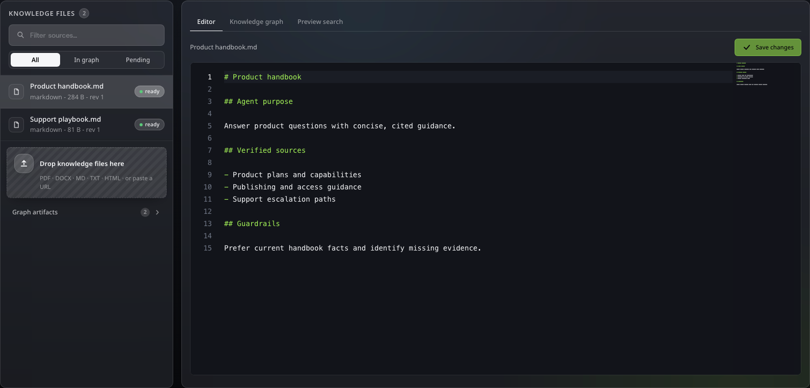Open Support playbook.md in the file list
This screenshot has width=810, height=388.
pyautogui.click(x=87, y=125)
